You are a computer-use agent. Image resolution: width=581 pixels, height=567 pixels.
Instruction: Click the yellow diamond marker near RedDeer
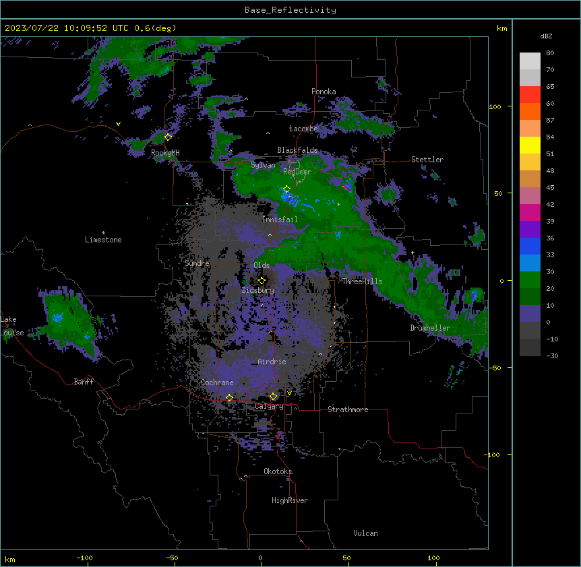click(286, 189)
